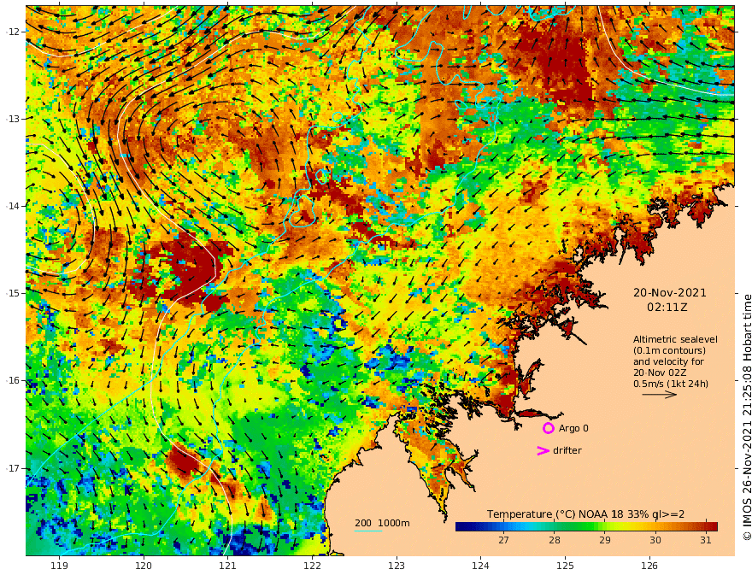Select the 'drifter' legend label

coord(567,450)
